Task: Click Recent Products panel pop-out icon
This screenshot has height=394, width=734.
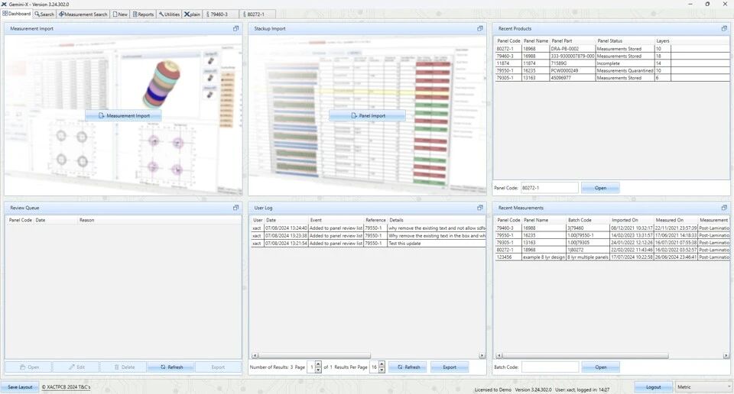Action: [x=724, y=28]
